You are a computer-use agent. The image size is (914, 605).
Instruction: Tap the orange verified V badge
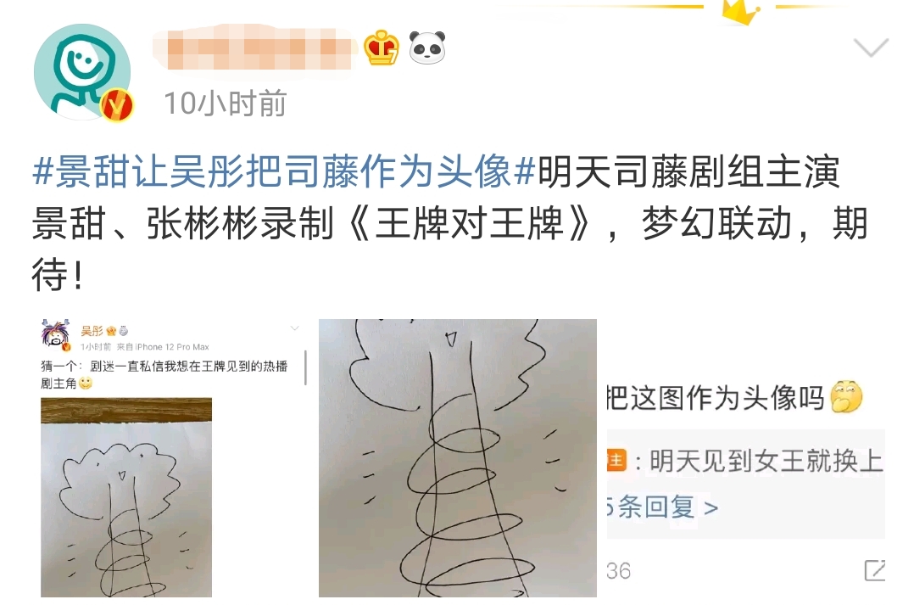pos(117,106)
